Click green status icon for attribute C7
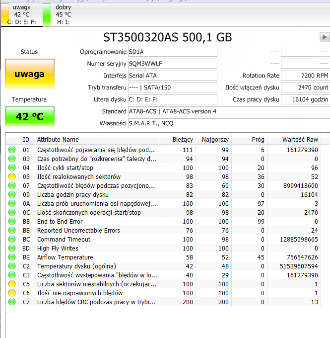This screenshot has width=330, height=338. [12, 302]
